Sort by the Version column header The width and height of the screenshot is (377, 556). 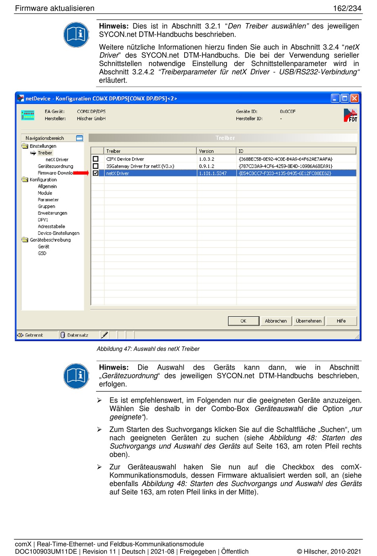(x=217, y=151)
